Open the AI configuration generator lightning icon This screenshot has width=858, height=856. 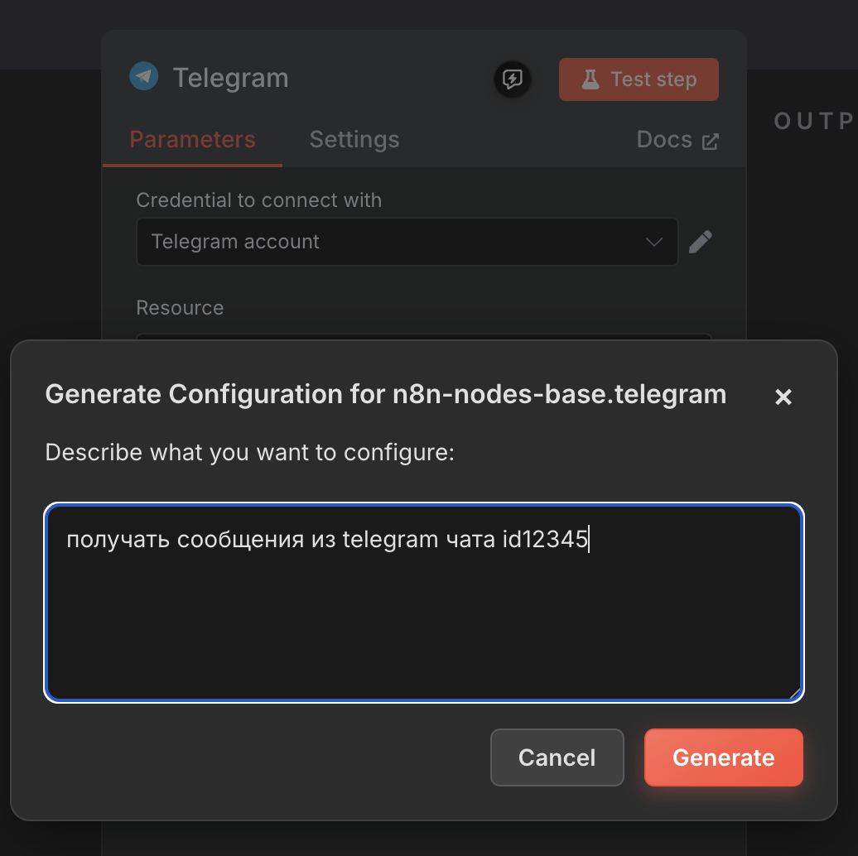513,79
